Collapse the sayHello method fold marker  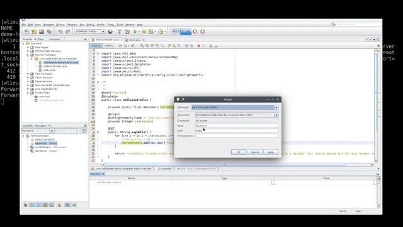click(x=98, y=132)
